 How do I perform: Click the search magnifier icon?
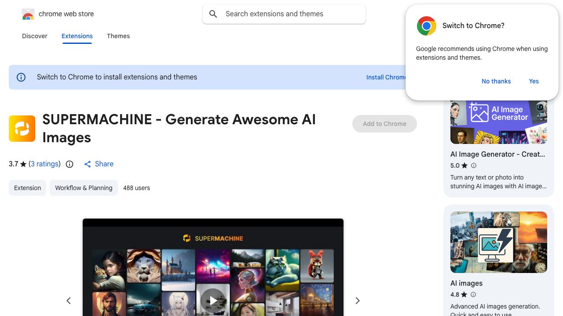(x=213, y=14)
